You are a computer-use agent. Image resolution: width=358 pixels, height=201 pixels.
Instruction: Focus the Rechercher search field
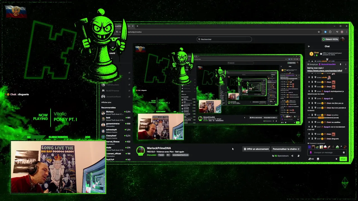[x=224, y=39]
